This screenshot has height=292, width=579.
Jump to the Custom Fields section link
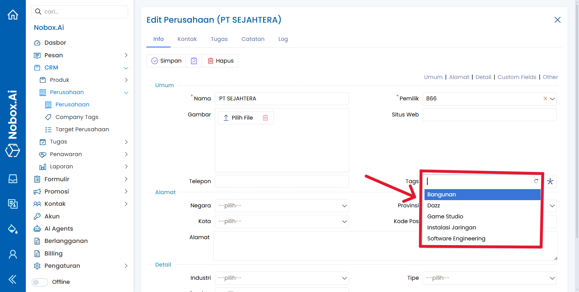click(x=517, y=77)
